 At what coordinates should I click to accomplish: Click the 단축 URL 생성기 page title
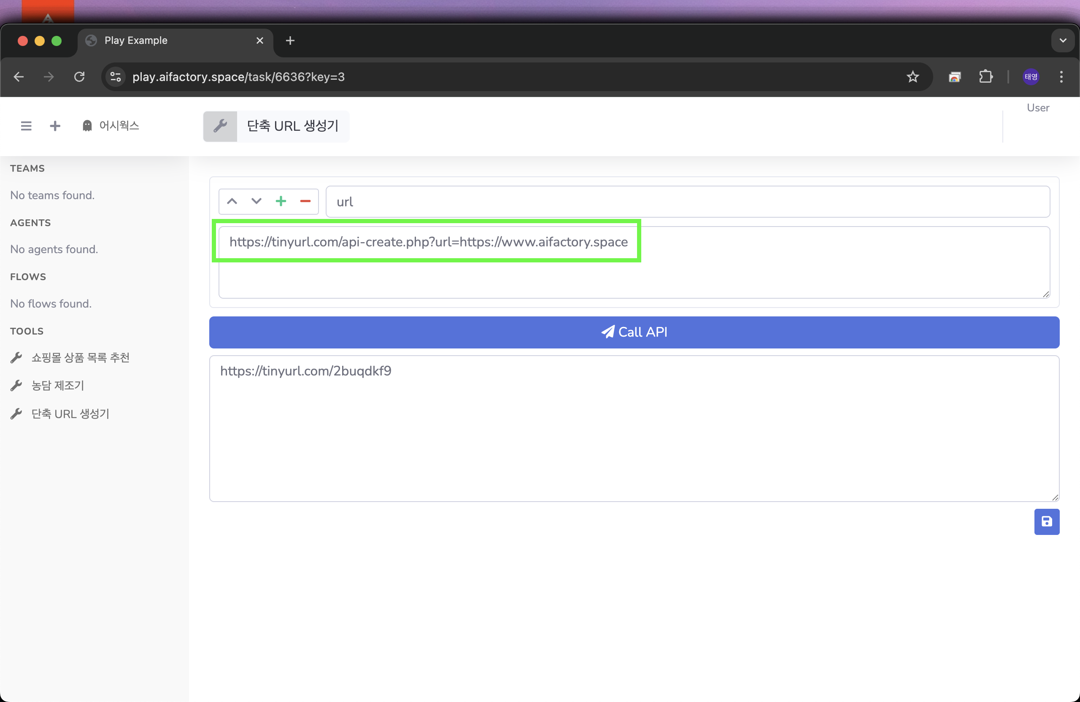coord(293,126)
